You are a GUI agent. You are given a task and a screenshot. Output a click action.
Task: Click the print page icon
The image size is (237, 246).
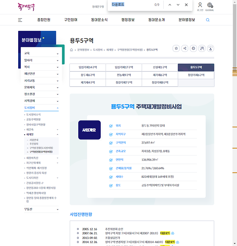(193, 48)
